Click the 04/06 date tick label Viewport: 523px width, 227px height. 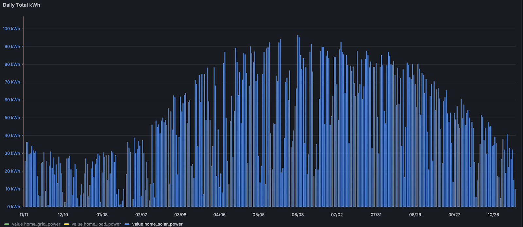coord(219,215)
